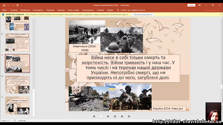Select the partially visible slide 13 thumbnail
223x125 pixels.
(17, 23)
